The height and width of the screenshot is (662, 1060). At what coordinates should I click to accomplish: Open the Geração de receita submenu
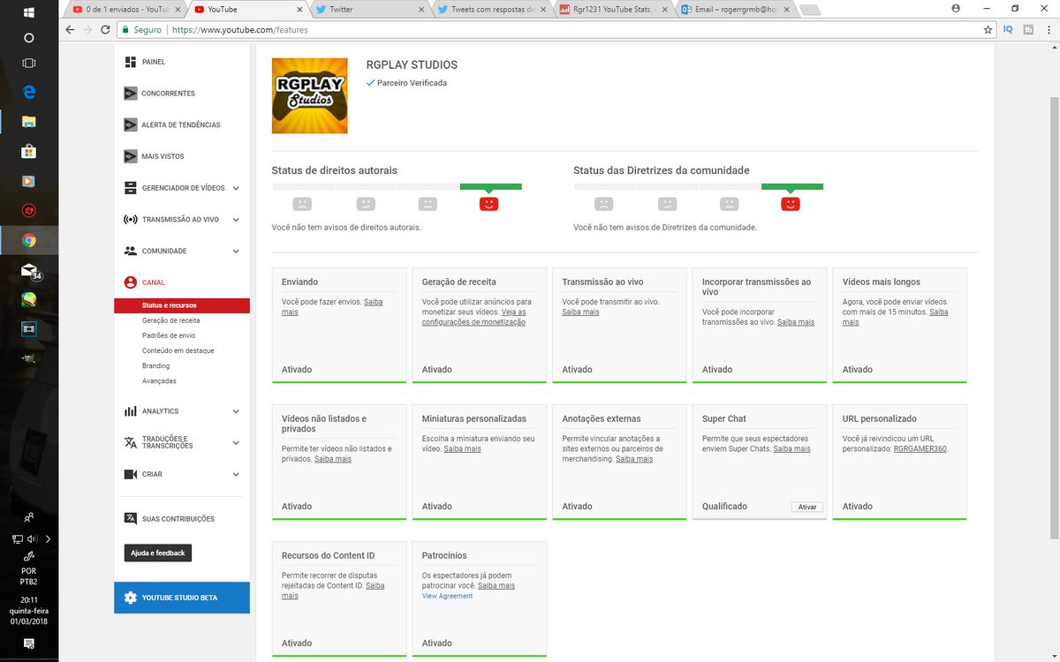(x=170, y=320)
